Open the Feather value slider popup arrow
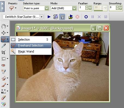124x108 pixels. point(90,8)
